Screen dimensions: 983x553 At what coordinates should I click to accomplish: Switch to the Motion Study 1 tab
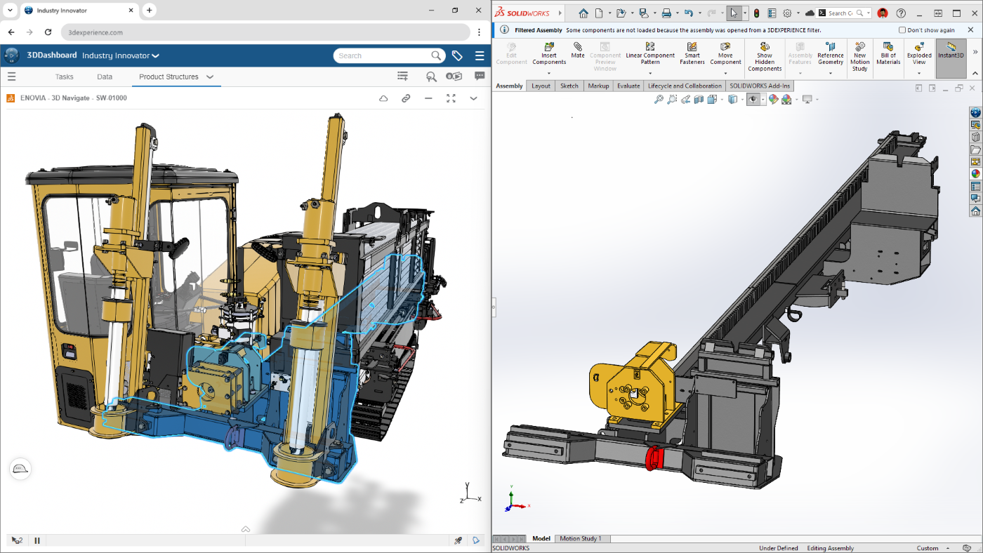(582, 538)
